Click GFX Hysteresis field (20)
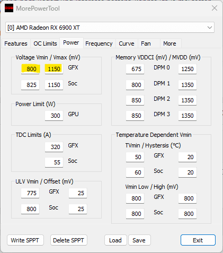Screen dimensions: 223x253 coord(188,157)
